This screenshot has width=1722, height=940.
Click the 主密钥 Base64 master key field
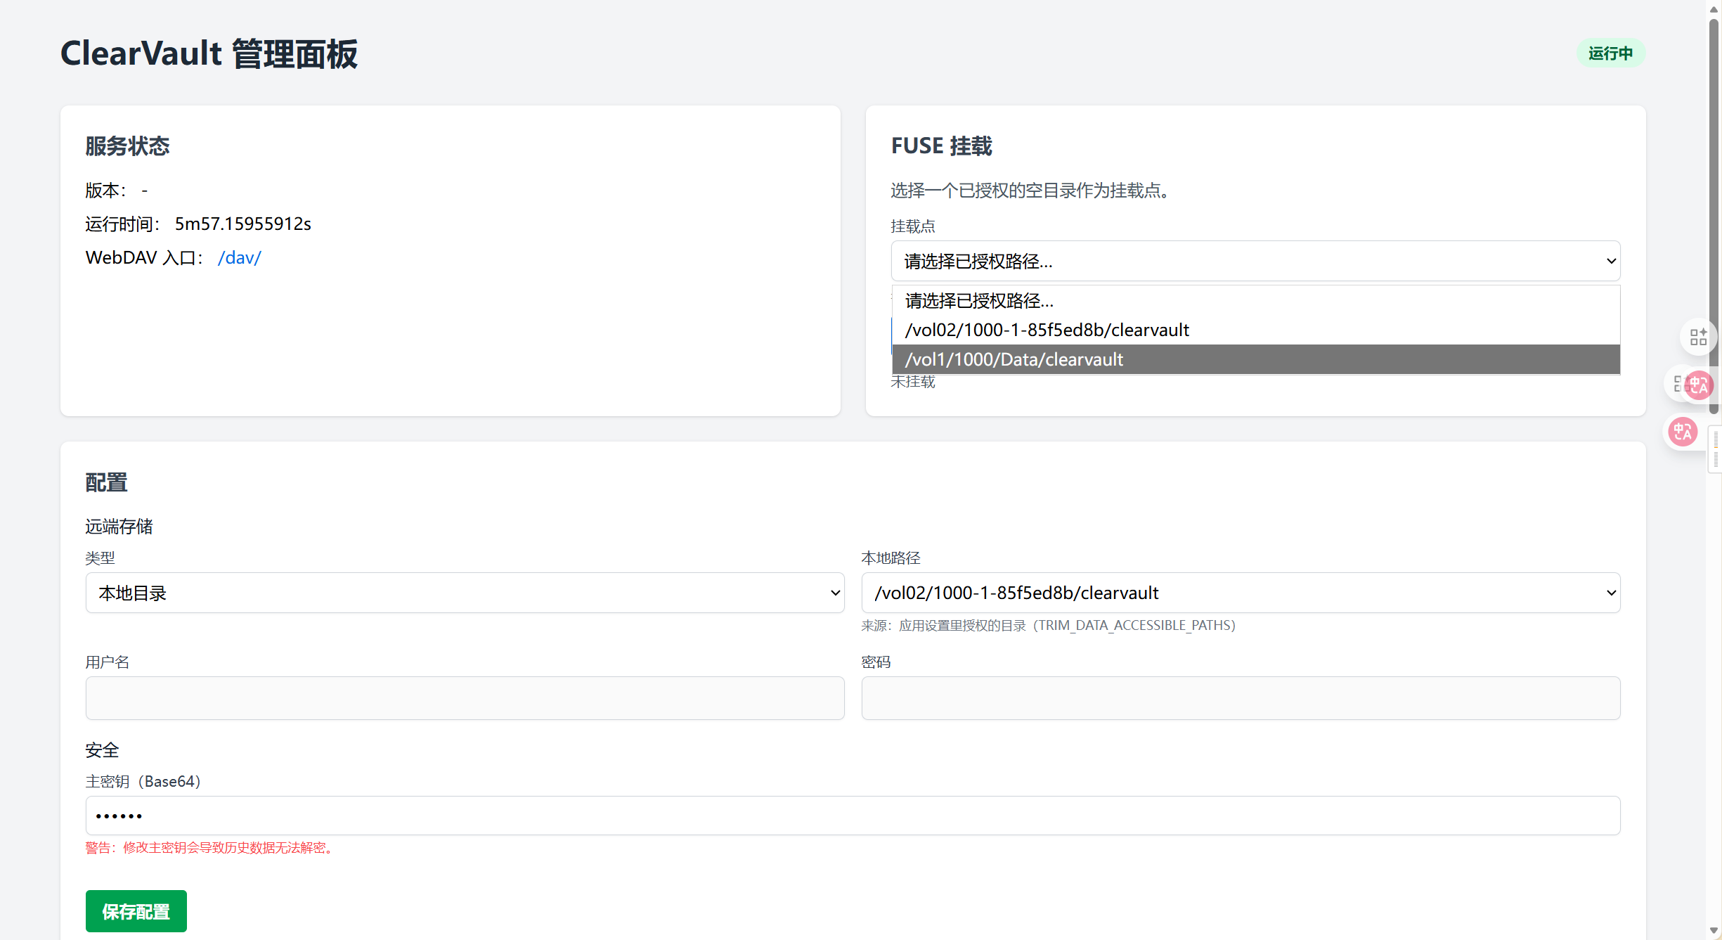pyautogui.click(x=853, y=816)
